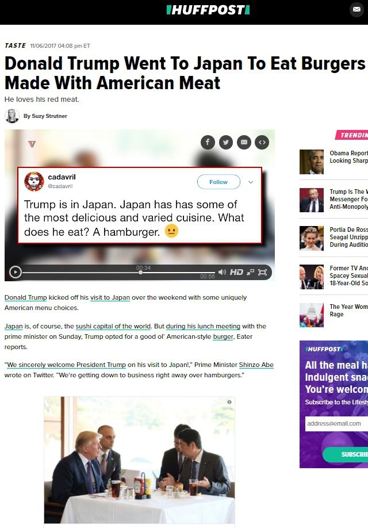Open the Obama trending story thumbnail
This screenshot has width=368, height=528.
coord(312,162)
